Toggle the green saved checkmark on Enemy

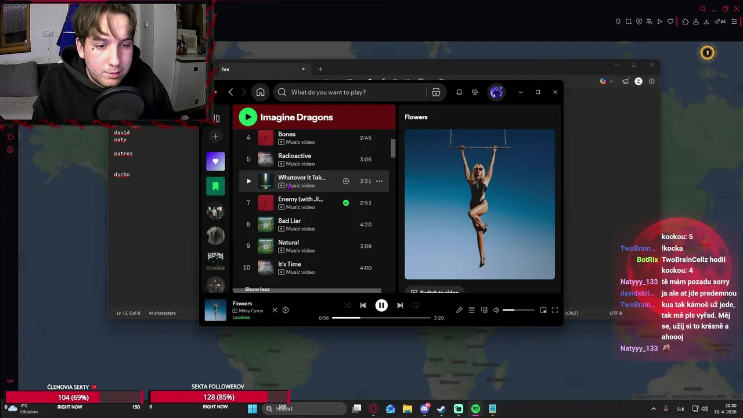coord(346,203)
